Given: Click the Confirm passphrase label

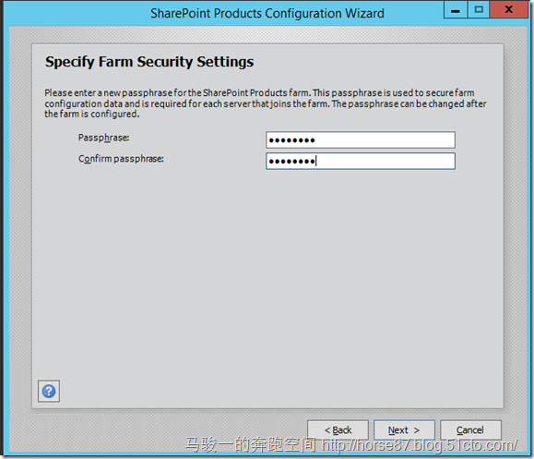Looking at the screenshot, I should (121, 159).
